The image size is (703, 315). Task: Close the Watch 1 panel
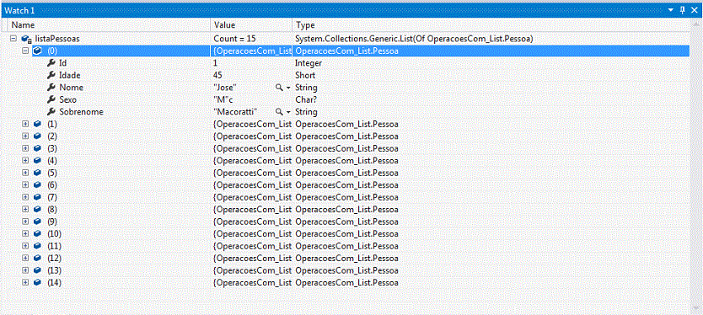click(x=694, y=10)
